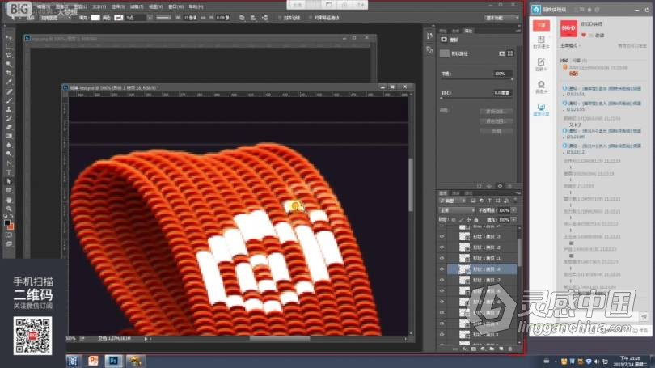The width and height of the screenshot is (655, 368).
Task: Click the invert button in Properties panel
Action: click(x=496, y=131)
